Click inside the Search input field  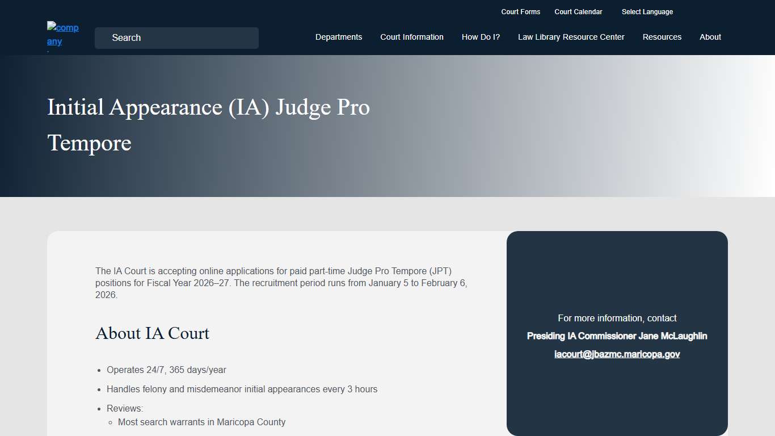[x=176, y=37]
